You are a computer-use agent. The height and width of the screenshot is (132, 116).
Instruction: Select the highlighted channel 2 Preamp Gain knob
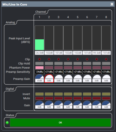(49, 78)
